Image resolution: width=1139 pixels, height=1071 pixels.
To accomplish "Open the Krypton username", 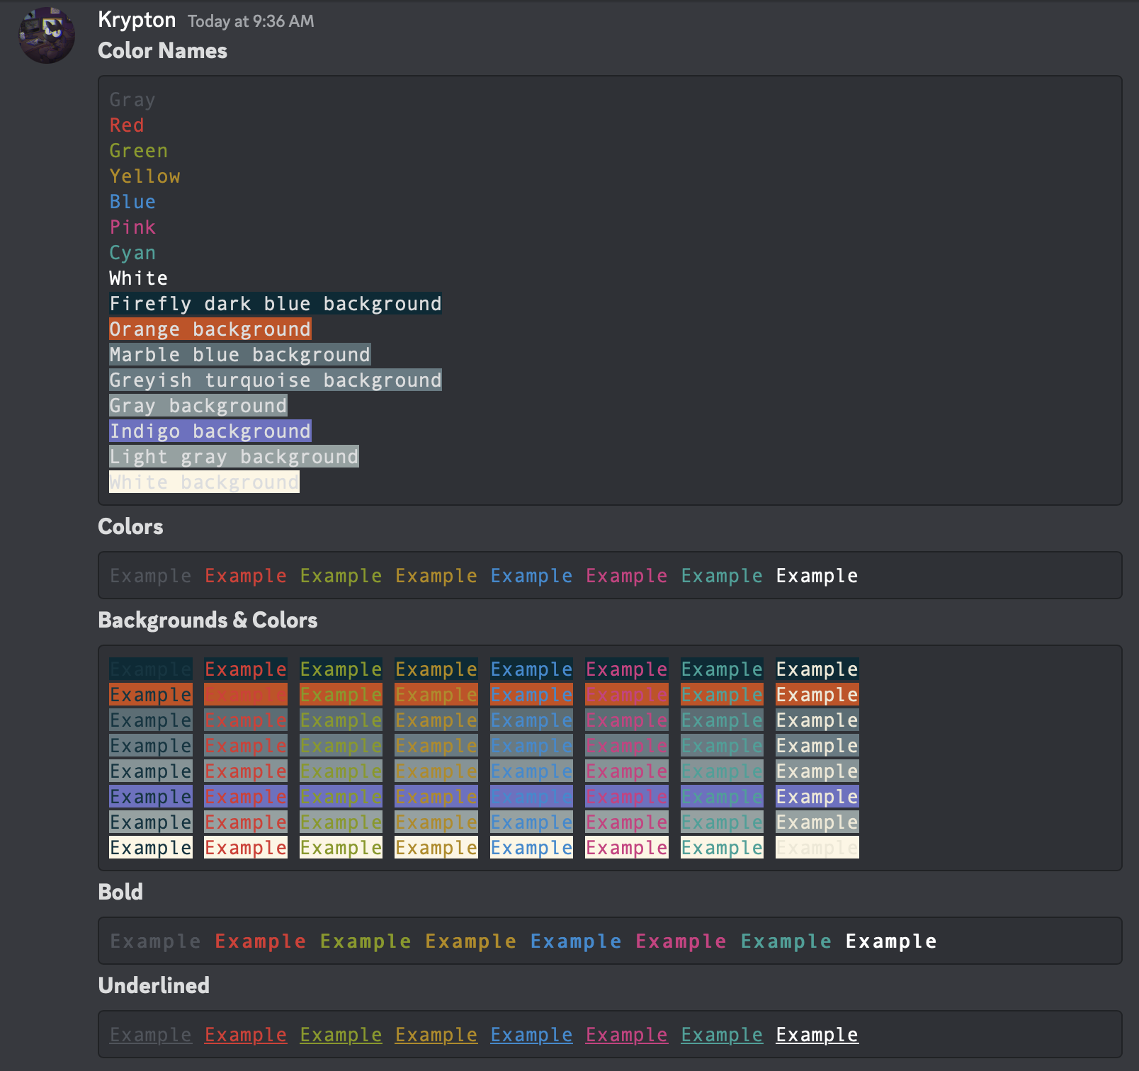I will (137, 20).
